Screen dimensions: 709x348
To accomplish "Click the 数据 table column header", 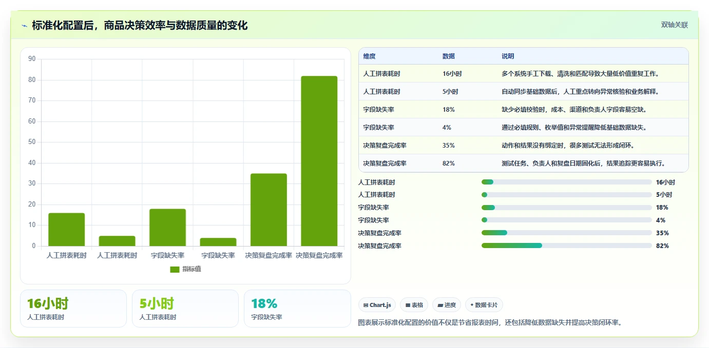I will click(x=448, y=56).
